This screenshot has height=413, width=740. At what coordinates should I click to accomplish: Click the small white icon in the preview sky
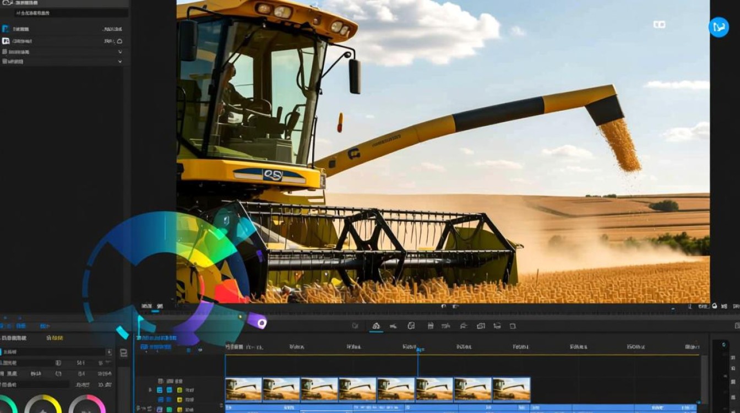659,24
